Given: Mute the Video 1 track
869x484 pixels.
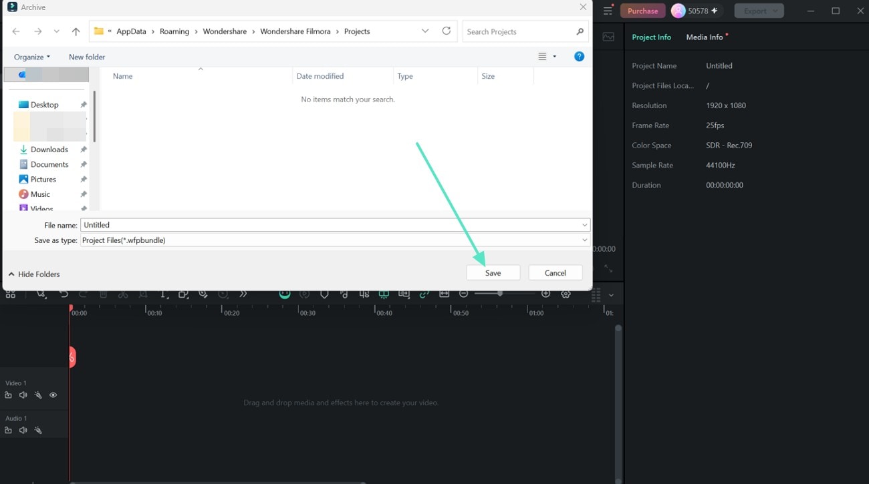Looking at the screenshot, I should pyautogui.click(x=23, y=395).
